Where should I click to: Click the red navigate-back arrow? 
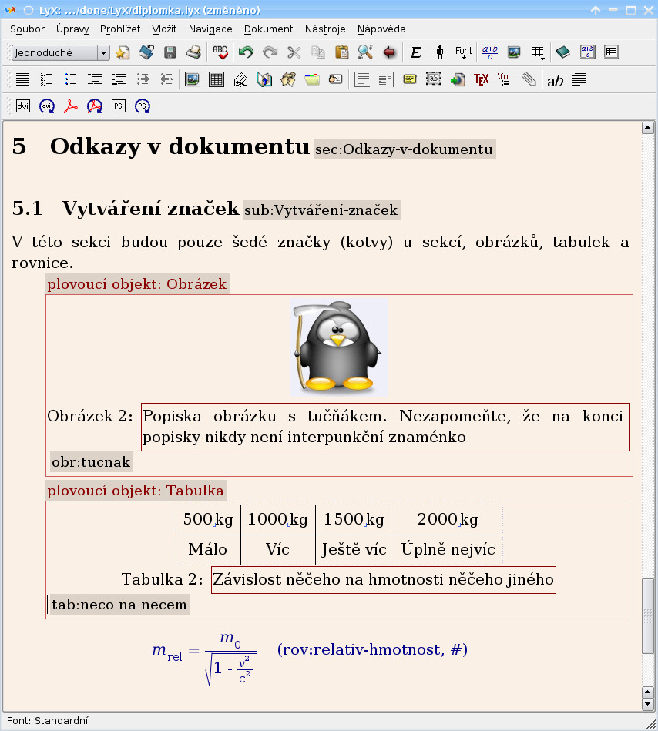click(x=389, y=52)
